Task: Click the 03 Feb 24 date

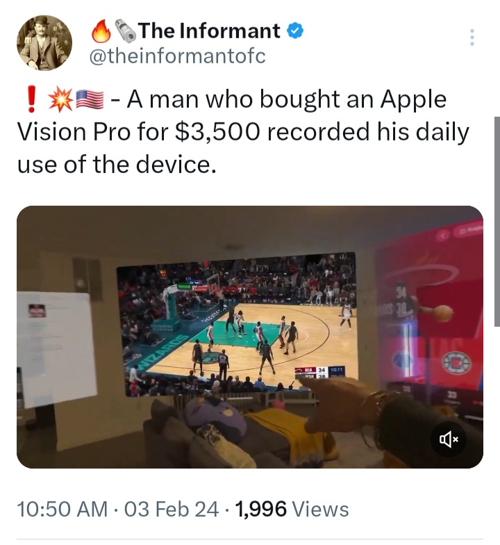Action: (172, 509)
